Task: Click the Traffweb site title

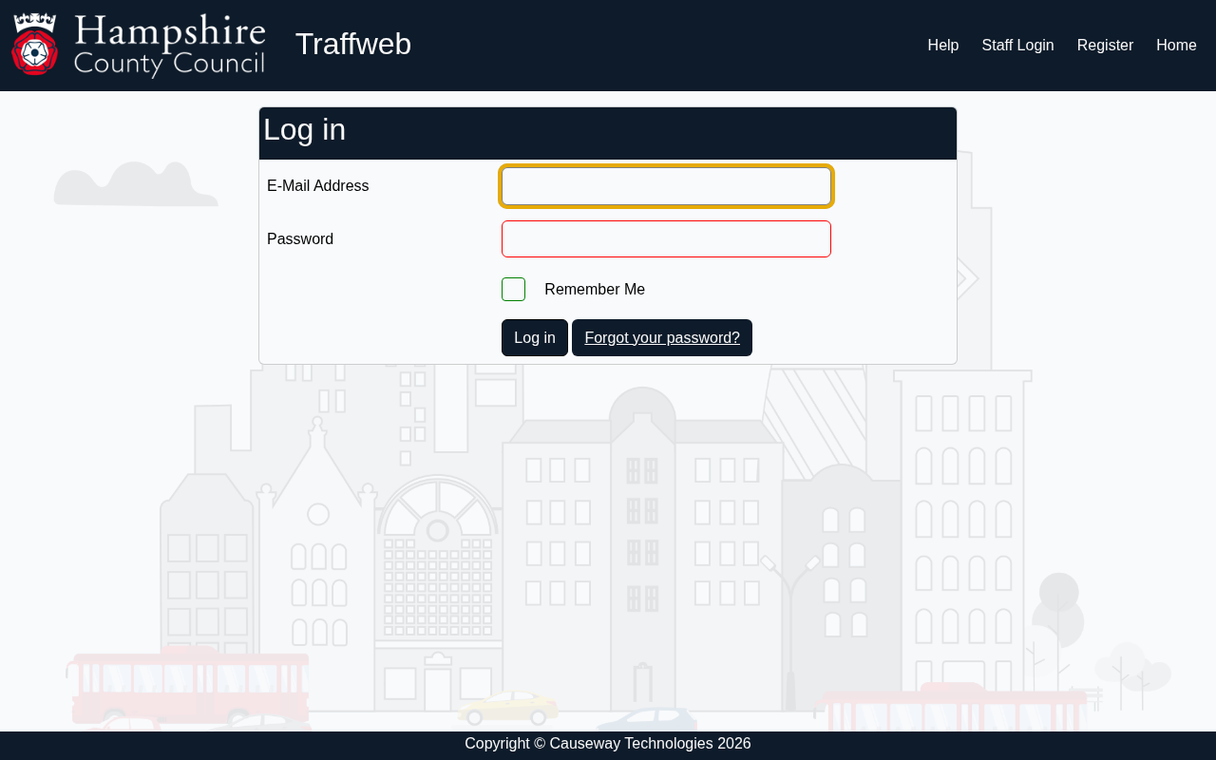Action: (353, 45)
